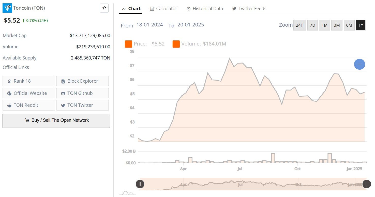The width and height of the screenshot is (375, 197).
Task: Toggle the Volume series legend swatch
Action: tap(176, 44)
